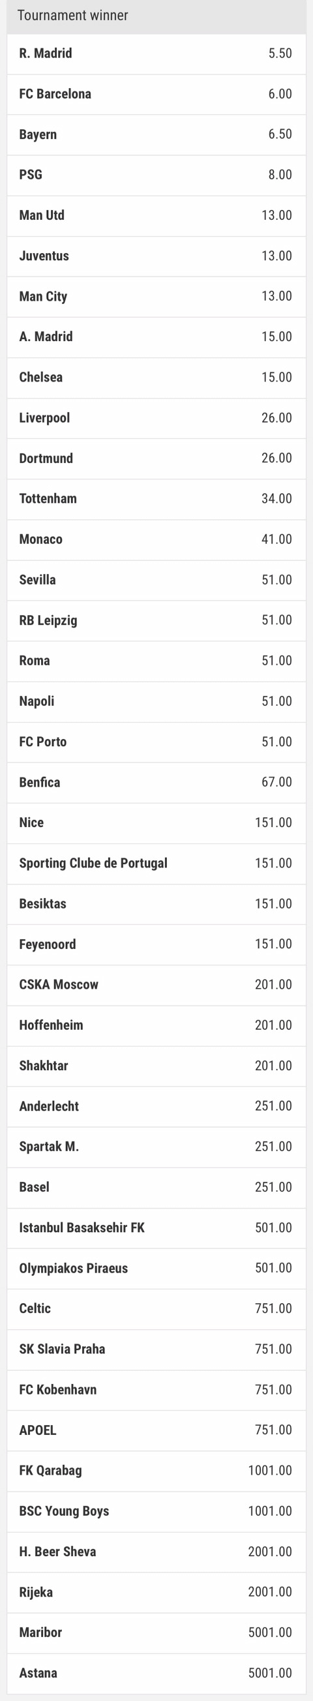Pick Liverpool at 26.00
This screenshot has width=313, height=1701.
click(156, 418)
